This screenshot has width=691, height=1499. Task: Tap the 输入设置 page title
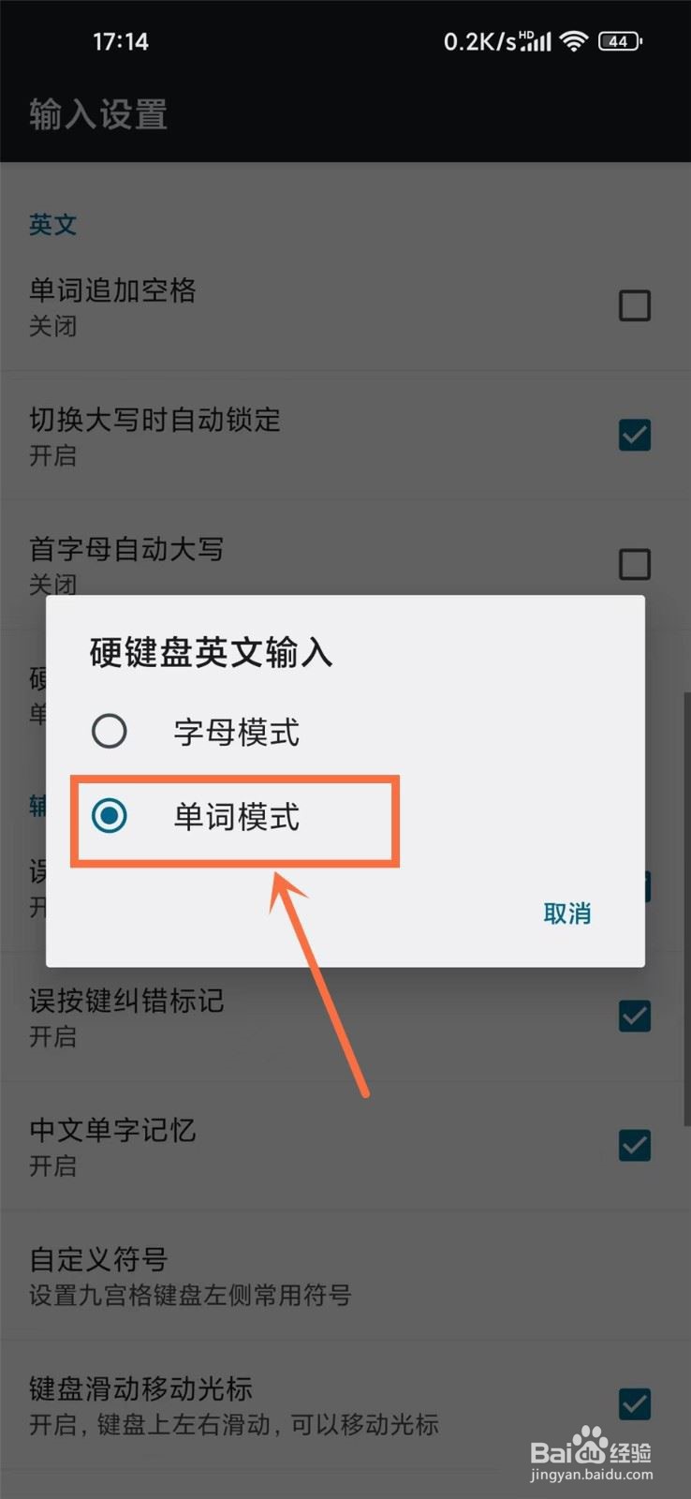click(98, 115)
